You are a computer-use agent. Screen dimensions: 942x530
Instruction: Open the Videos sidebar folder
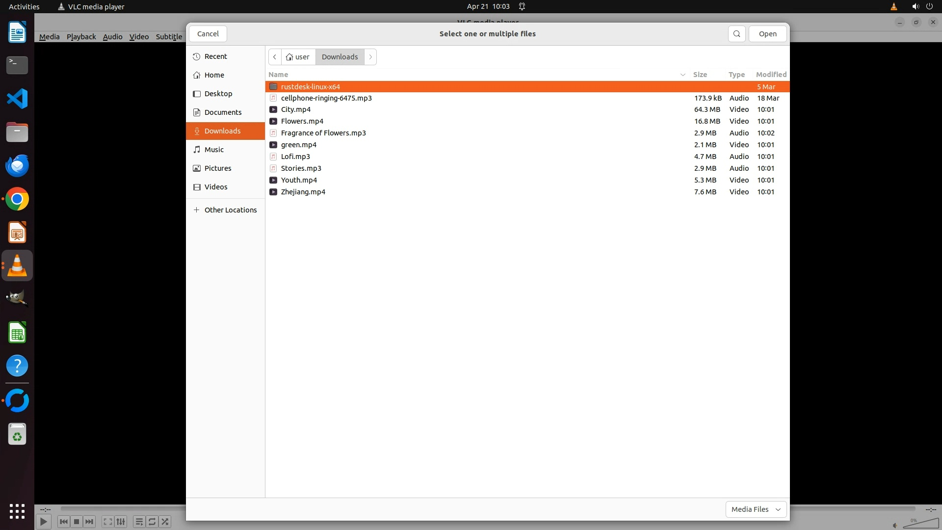(216, 187)
